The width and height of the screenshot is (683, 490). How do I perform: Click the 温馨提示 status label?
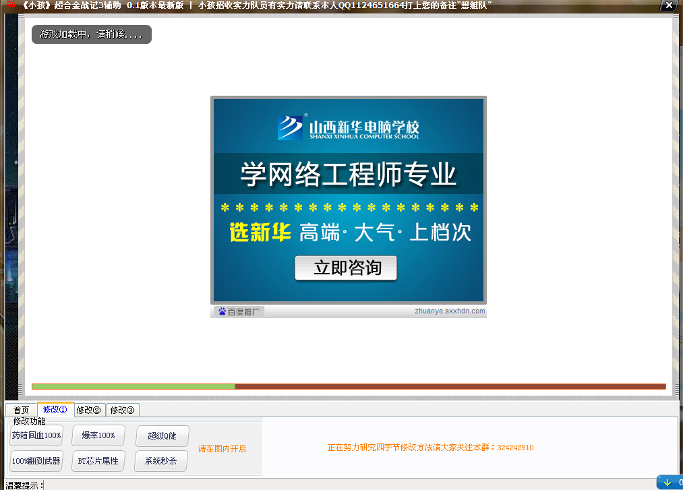point(24,485)
